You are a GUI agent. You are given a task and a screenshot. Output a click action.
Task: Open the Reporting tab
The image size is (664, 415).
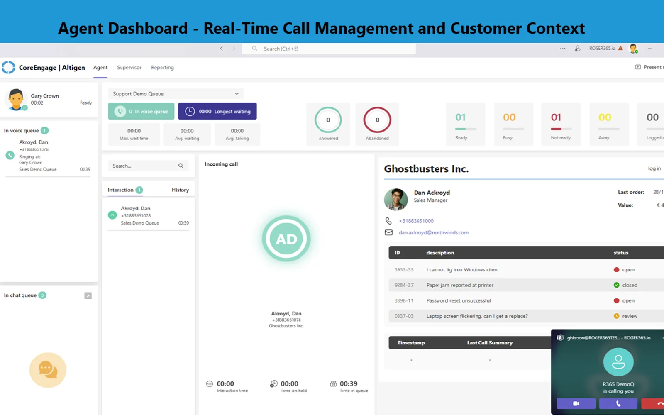[x=162, y=68]
